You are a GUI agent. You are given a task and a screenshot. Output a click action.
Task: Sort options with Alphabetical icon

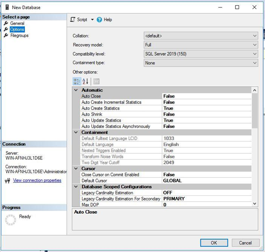[x=85, y=81]
